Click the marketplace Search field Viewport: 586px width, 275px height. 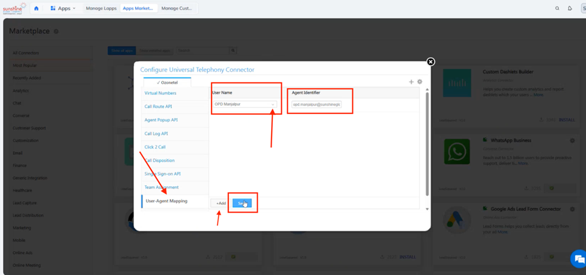pyautogui.click(x=203, y=50)
